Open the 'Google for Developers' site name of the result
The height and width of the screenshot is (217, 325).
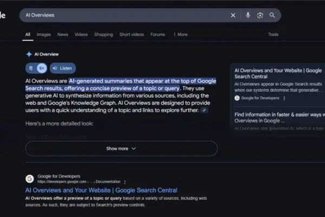[58, 176]
